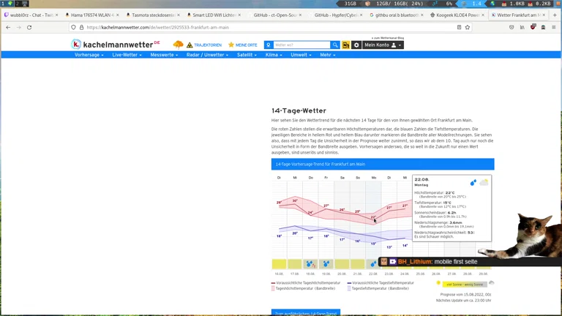Reload the page with browser refresh icon
This screenshot has width=562, height=316.
pyautogui.click(x=29, y=27)
